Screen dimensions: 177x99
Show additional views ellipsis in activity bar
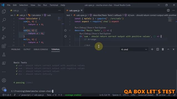pyautogui.click(x=4, y=72)
